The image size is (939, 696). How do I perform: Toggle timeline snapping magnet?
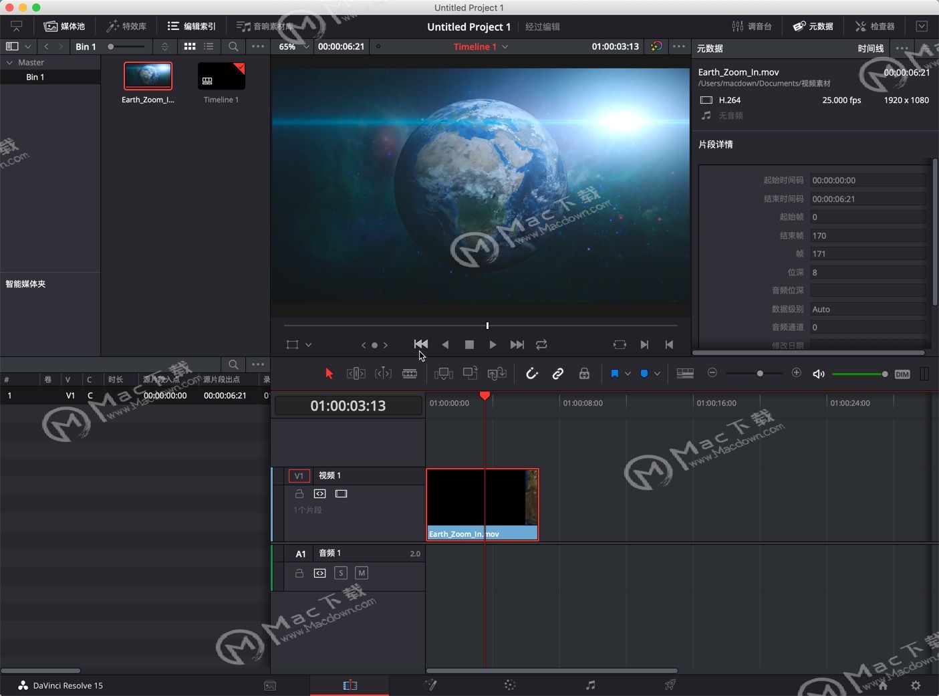[531, 374]
